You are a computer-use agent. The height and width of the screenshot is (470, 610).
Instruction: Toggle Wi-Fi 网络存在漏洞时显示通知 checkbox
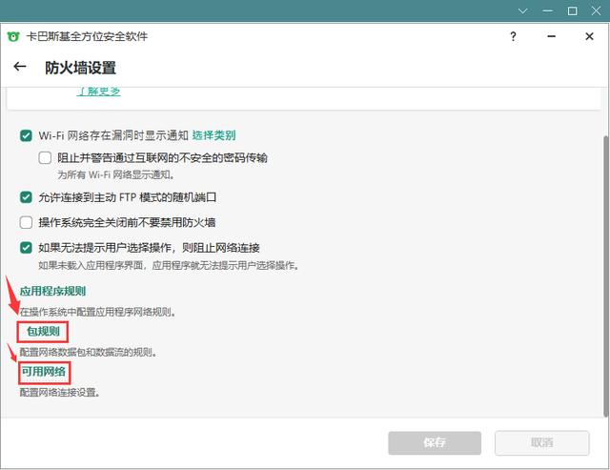coord(26,135)
